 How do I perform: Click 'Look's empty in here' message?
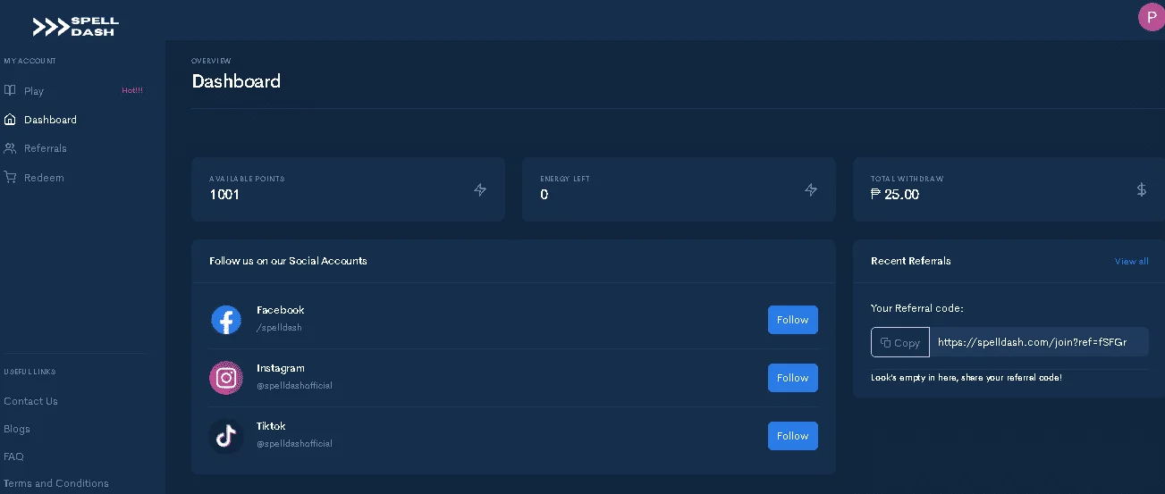point(967,378)
